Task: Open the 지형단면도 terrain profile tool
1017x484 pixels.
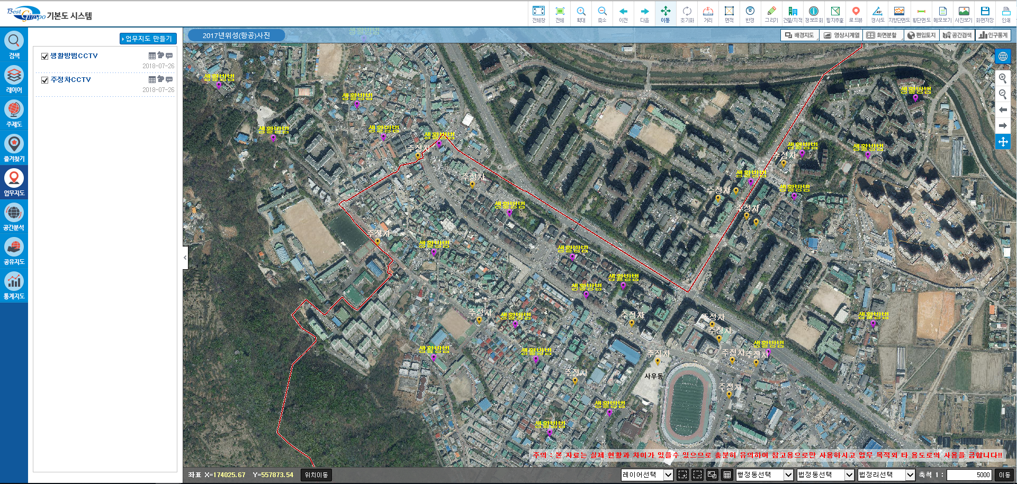Action: [899, 14]
